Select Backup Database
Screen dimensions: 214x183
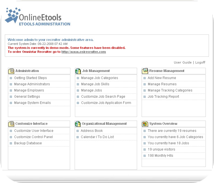pyautogui.click(x=28, y=143)
